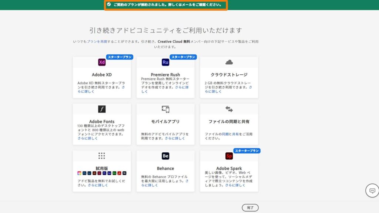Click the bold Creative Cloud 無料 text
Viewport: 379px width, 213px height.
(x=174, y=41)
